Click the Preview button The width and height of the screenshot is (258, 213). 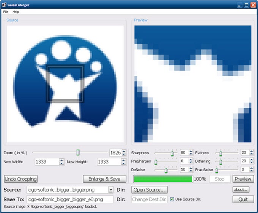pos(243,179)
